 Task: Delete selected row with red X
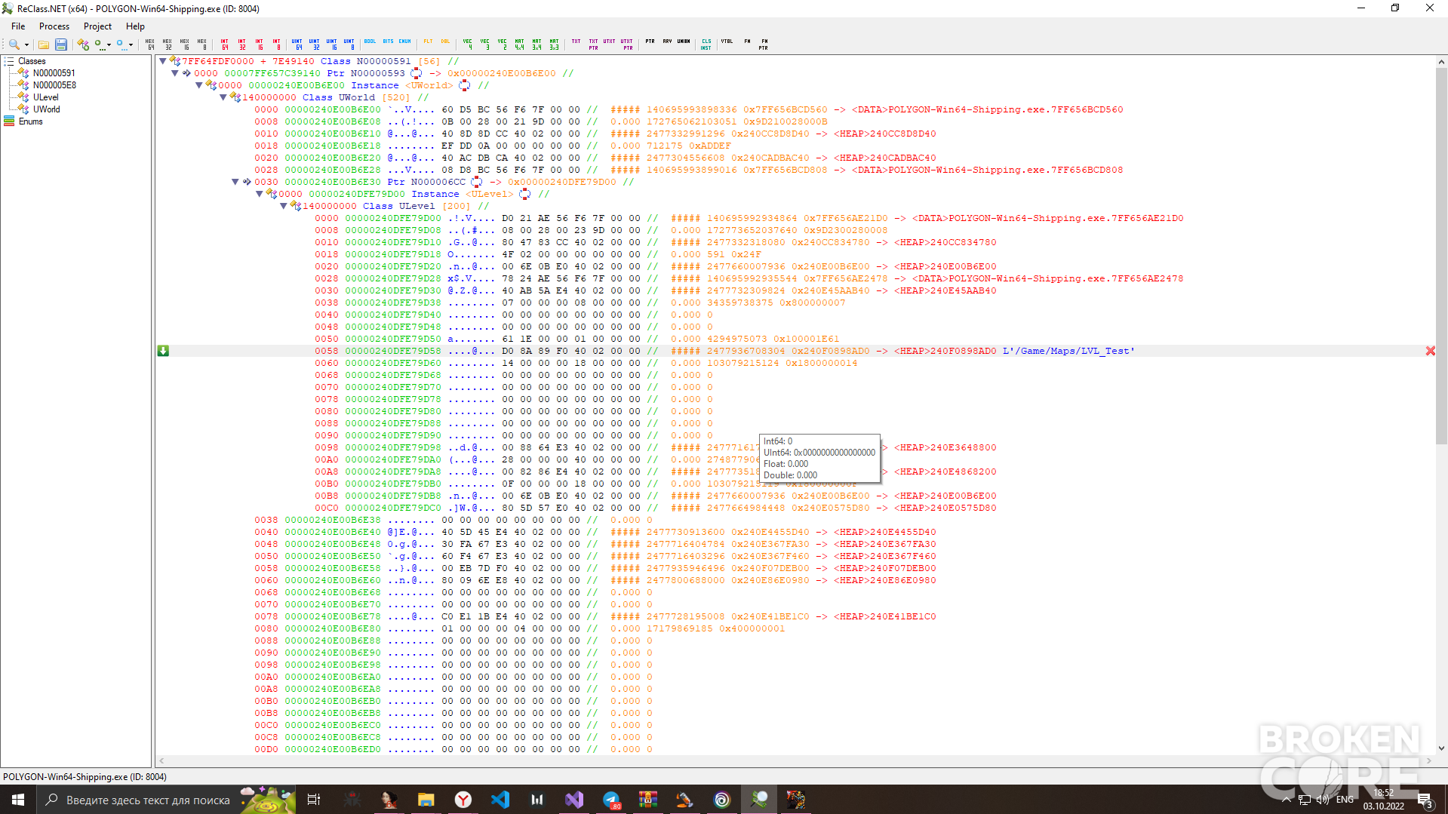tap(1430, 351)
